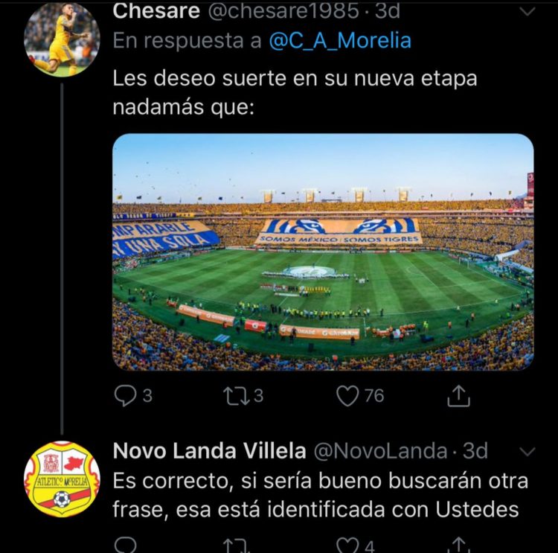Open Novo Landa Villela's profile name
The width and height of the screenshot is (558, 553).
[x=209, y=451]
